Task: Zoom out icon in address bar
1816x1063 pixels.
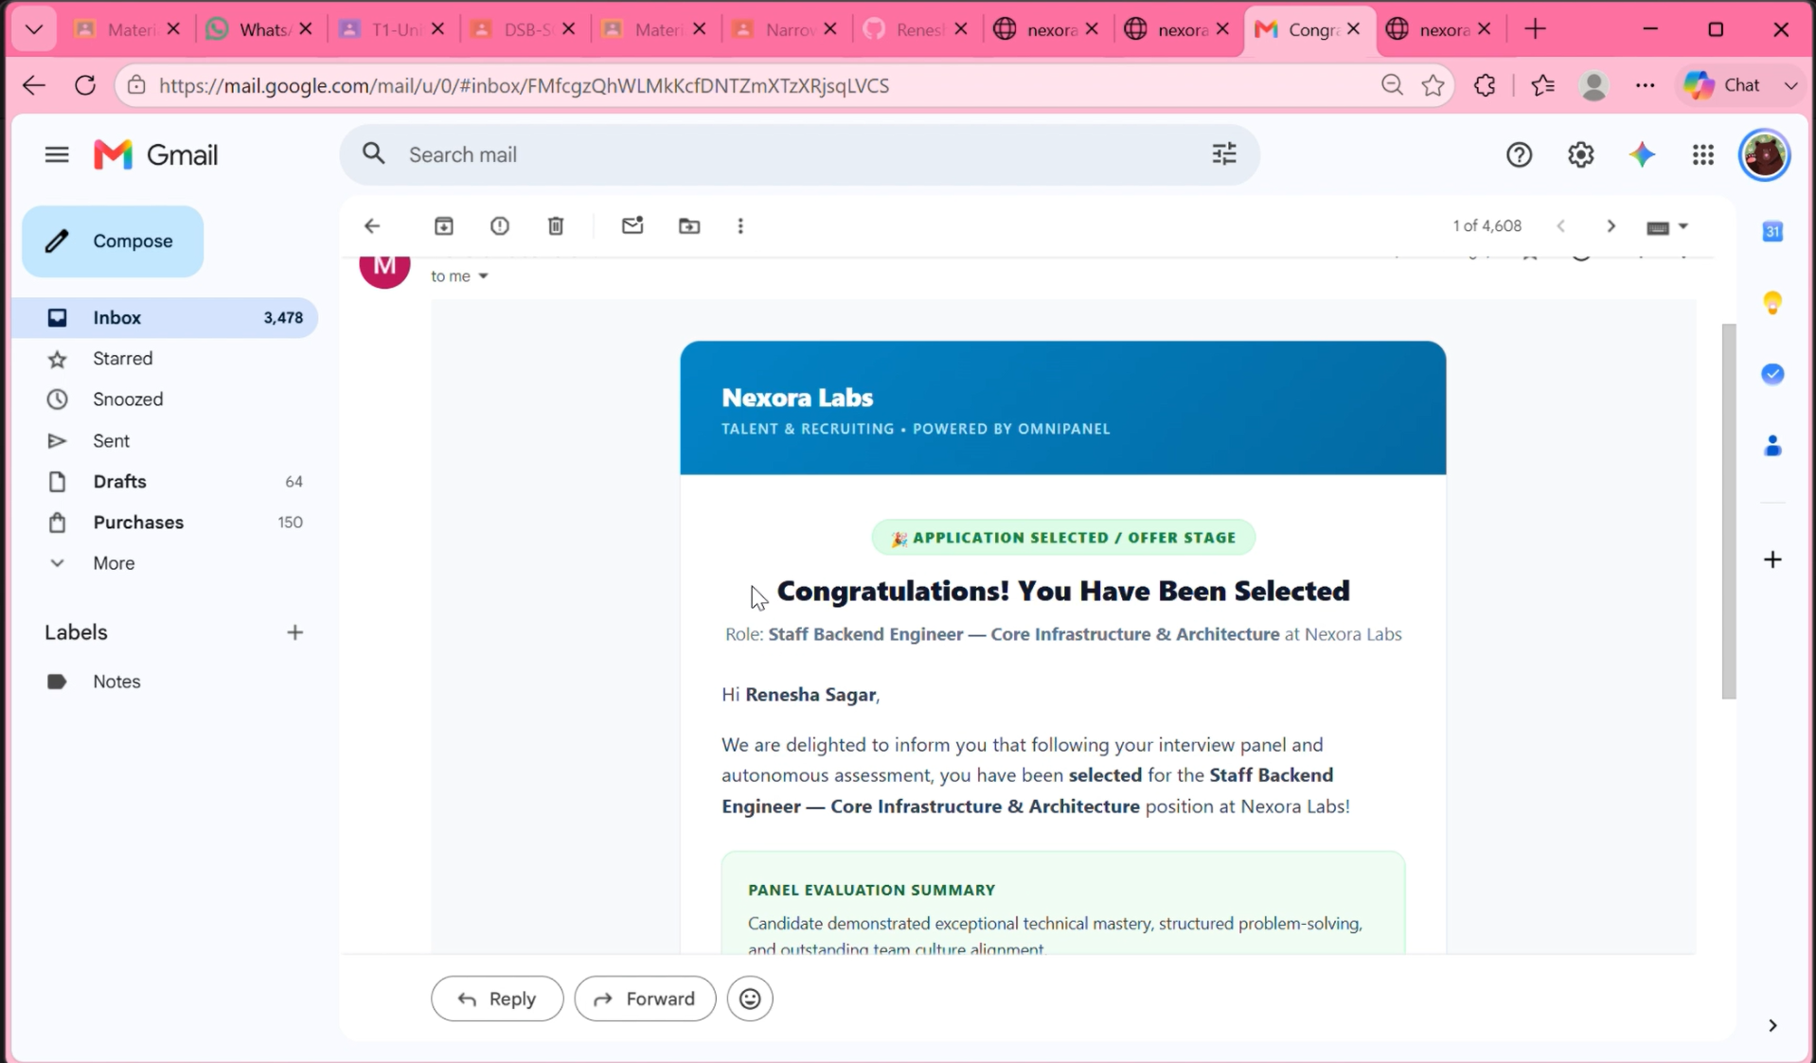Action: tap(1392, 85)
